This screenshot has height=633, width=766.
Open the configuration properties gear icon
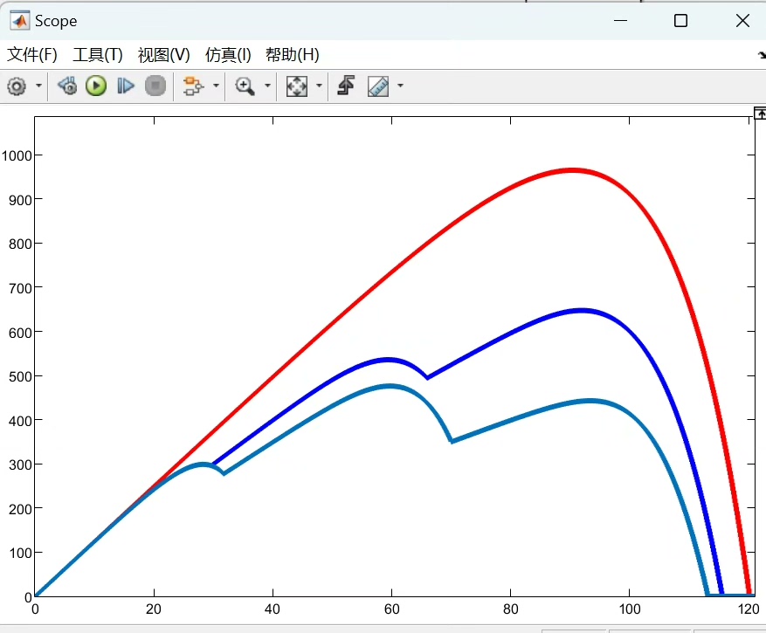[17, 86]
